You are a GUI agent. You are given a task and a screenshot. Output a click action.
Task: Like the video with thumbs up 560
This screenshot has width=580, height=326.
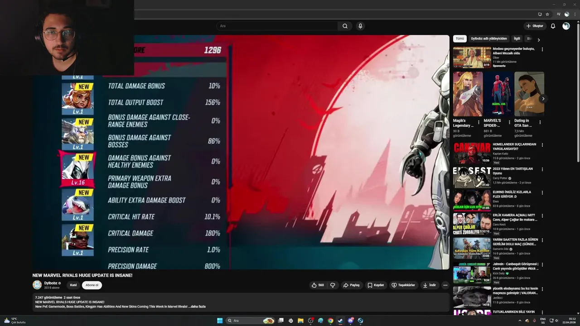pyautogui.click(x=317, y=285)
